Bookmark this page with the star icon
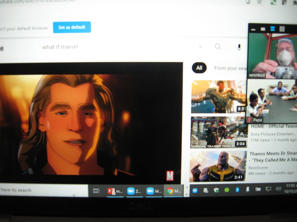This screenshot has width=297, height=222. pyautogui.click(x=259, y=2)
